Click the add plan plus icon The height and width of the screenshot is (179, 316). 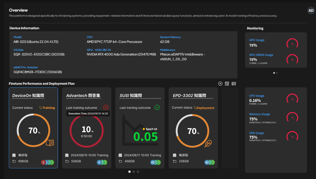tap(220, 84)
